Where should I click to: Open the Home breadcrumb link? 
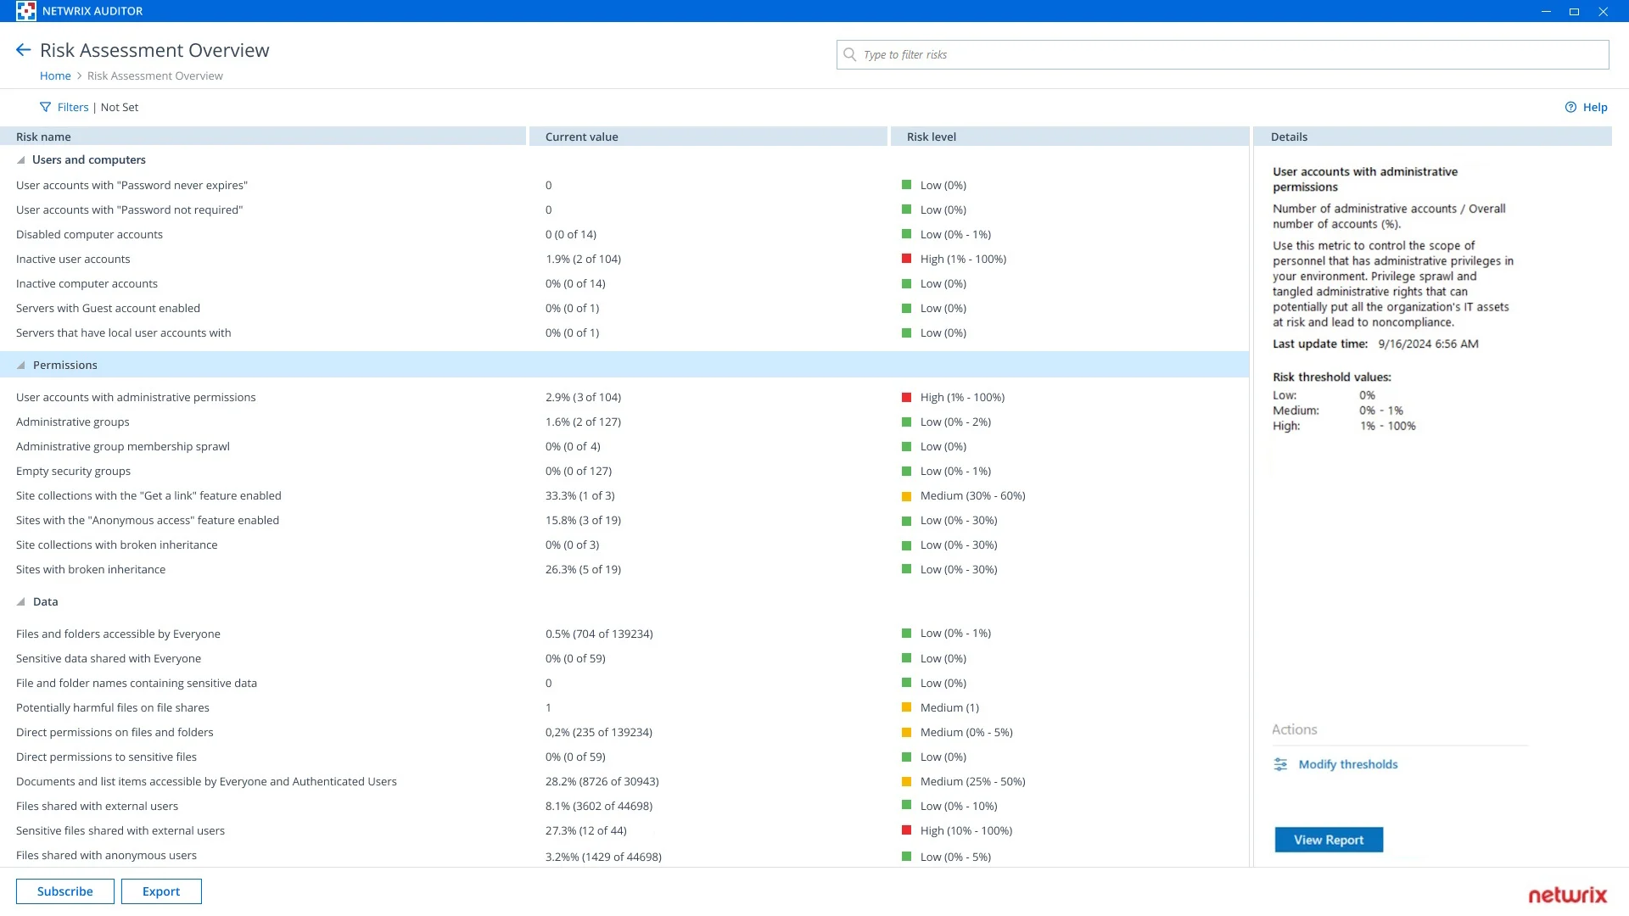55,76
